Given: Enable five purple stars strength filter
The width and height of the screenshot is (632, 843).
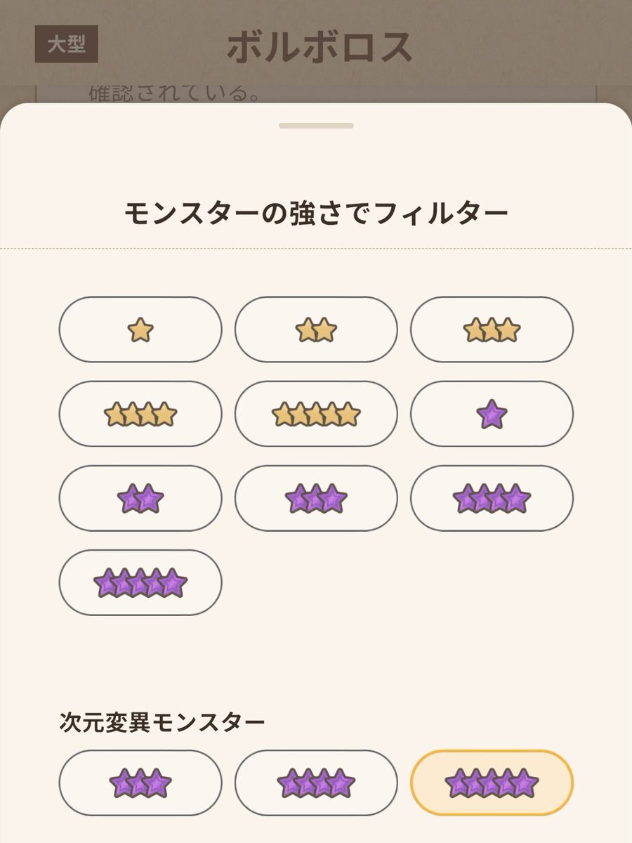Looking at the screenshot, I should 140,582.
